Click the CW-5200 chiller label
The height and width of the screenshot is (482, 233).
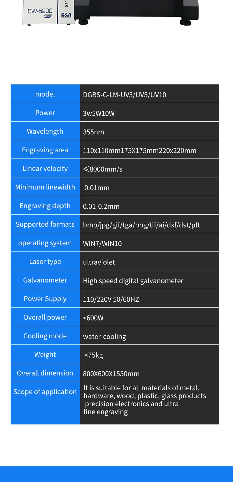point(40,12)
